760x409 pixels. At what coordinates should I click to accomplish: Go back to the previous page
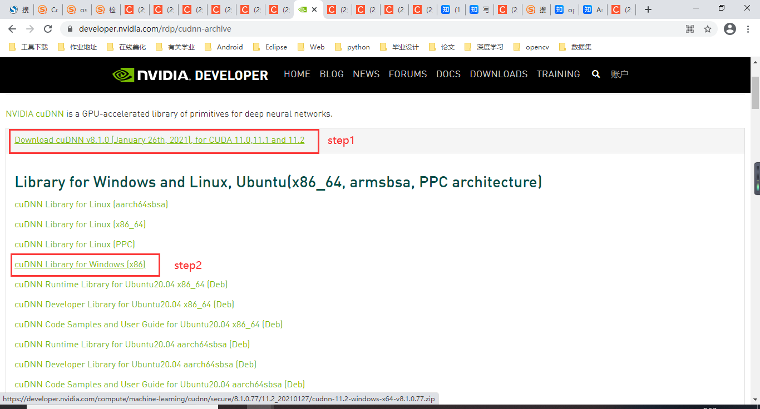pos(12,29)
